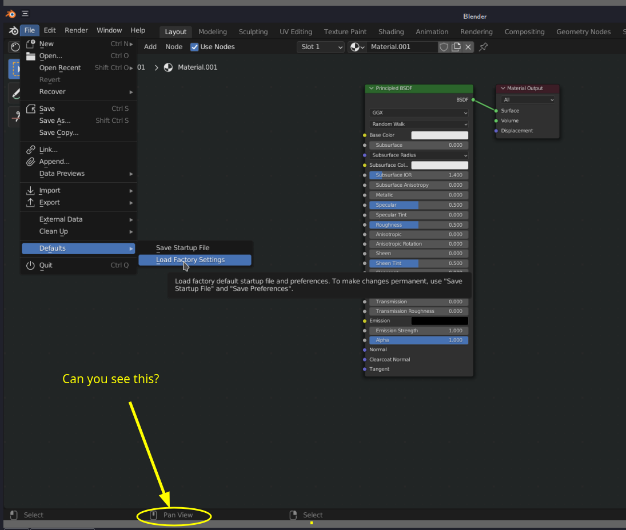Click the Open folder icon in File menu
The height and width of the screenshot is (530, 626).
click(31, 56)
